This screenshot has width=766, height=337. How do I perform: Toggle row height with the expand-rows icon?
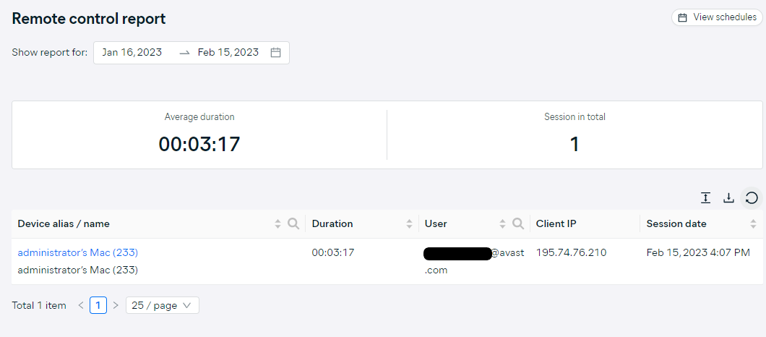click(x=705, y=198)
